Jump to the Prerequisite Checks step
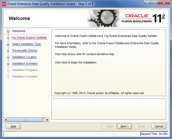The width and height of the screenshot is (172, 139). click(x=25, y=51)
